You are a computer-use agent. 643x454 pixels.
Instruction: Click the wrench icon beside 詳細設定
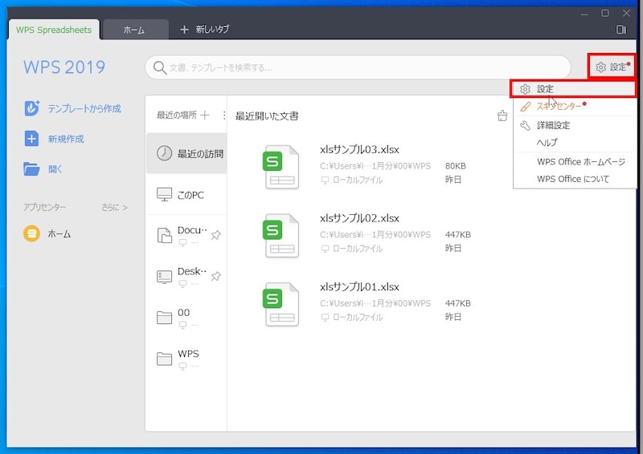[525, 125]
